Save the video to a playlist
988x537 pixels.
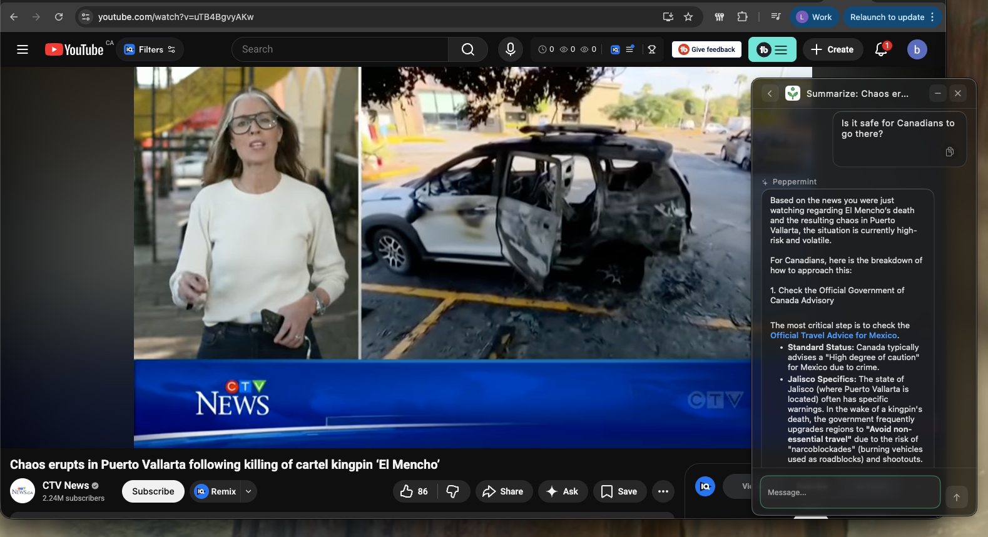[619, 491]
